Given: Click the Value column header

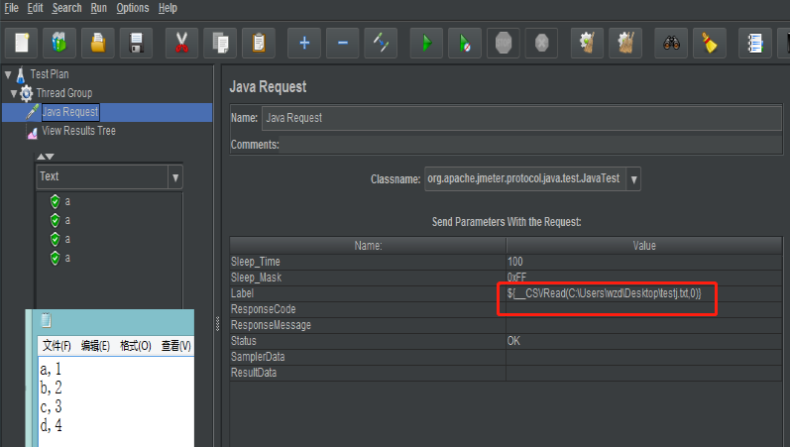Looking at the screenshot, I should (644, 246).
